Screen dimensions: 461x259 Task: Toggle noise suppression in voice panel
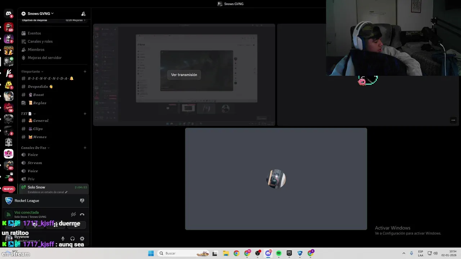coord(73,214)
